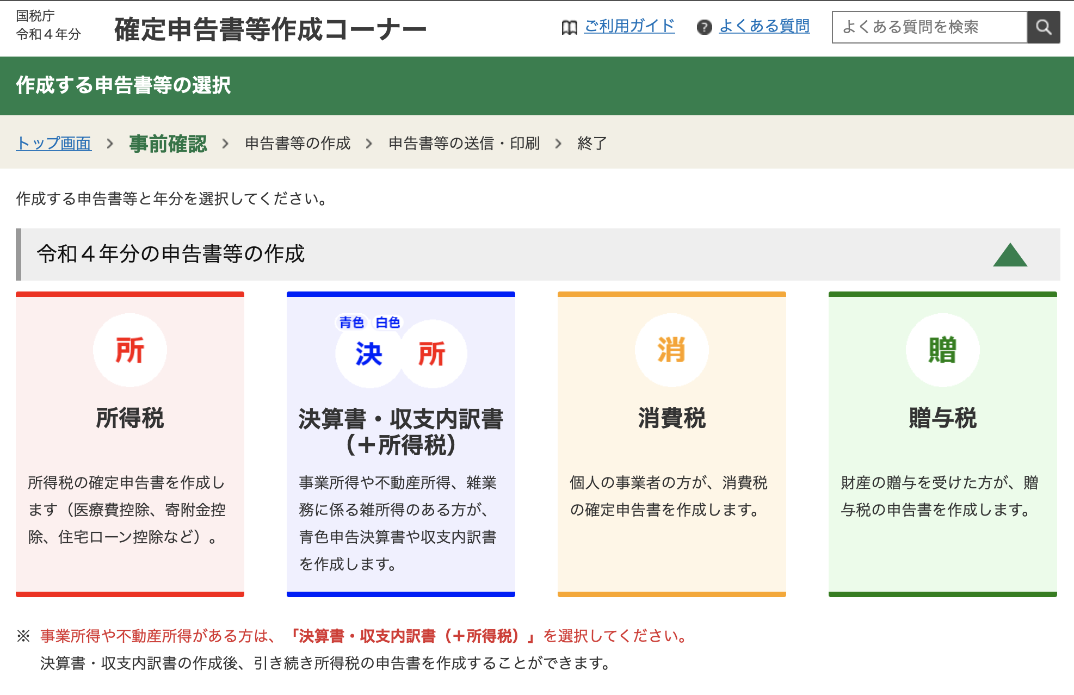Screen dimensions: 1074x695
Task: Focus the よくある質問を検索 search field
Action: pyautogui.click(x=929, y=27)
